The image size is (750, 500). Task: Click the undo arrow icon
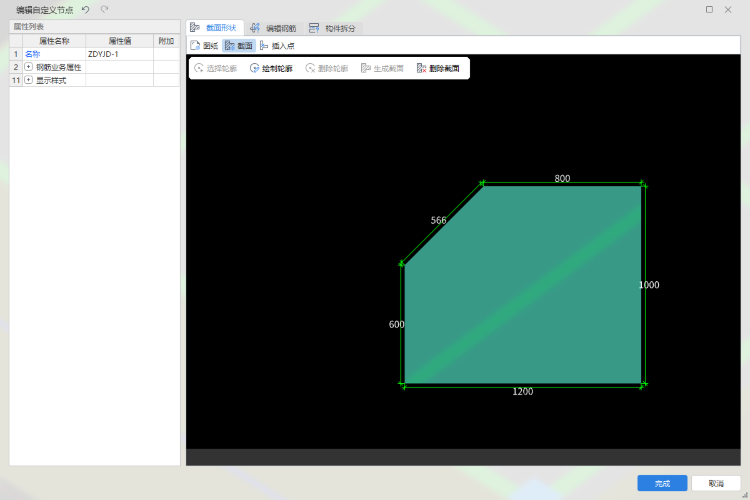pos(85,10)
